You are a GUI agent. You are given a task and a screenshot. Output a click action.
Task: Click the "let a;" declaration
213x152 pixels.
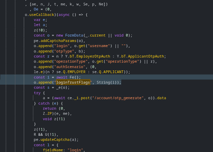40,25
